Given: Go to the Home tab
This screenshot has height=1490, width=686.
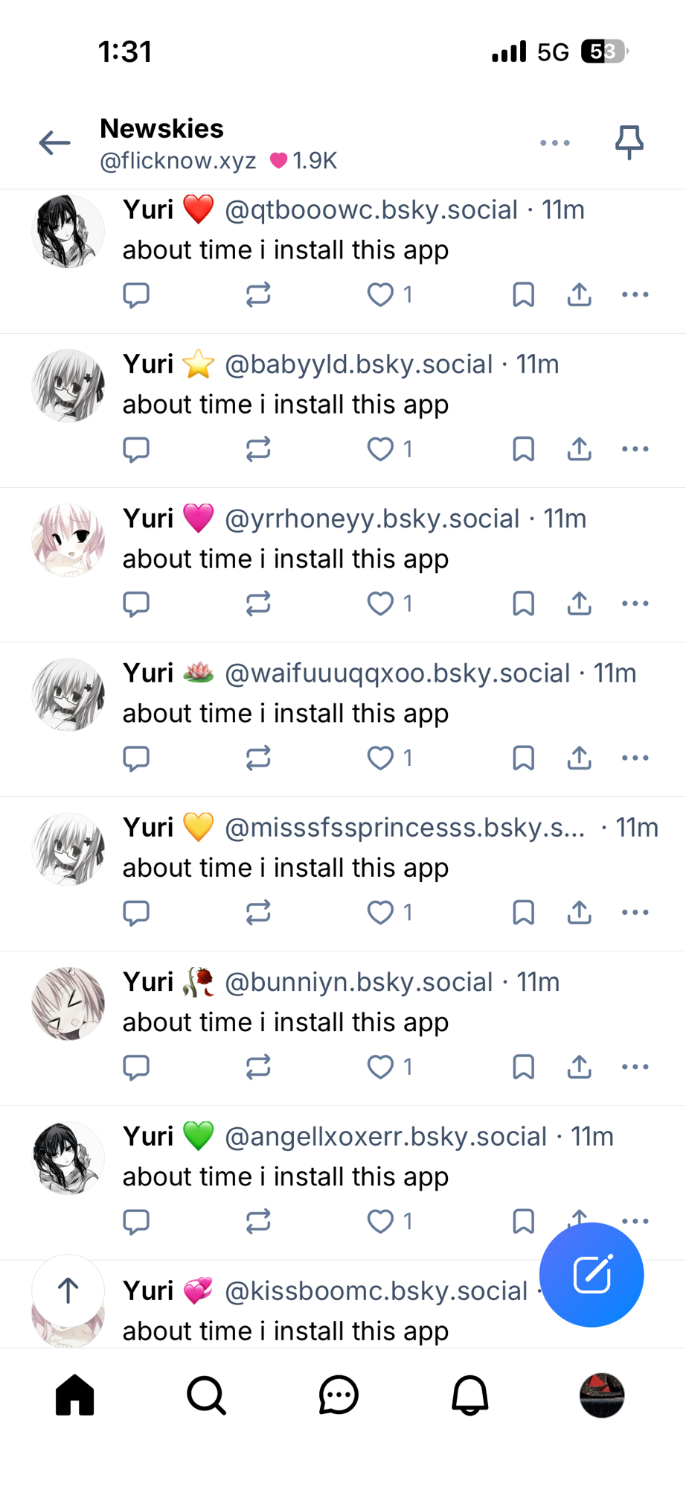Looking at the screenshot, I should [75, 1395].
